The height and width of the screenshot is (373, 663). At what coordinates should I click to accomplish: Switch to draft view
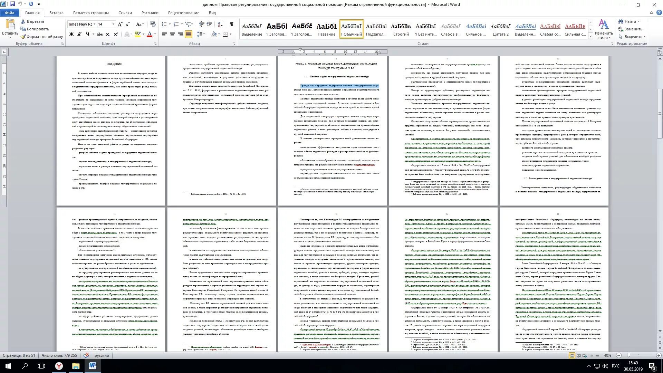597,355
